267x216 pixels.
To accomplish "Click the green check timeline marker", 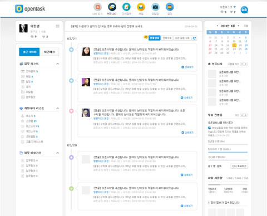I will [71, 189].
